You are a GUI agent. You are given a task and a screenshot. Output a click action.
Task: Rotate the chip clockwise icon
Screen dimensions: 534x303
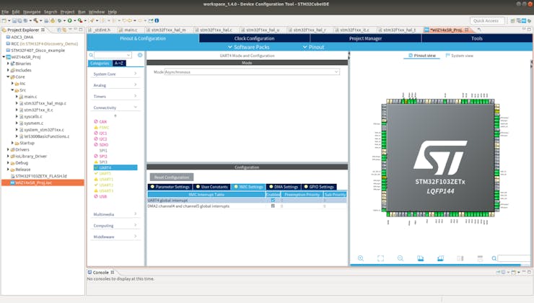pyautogui.click(x=421, y=258)
